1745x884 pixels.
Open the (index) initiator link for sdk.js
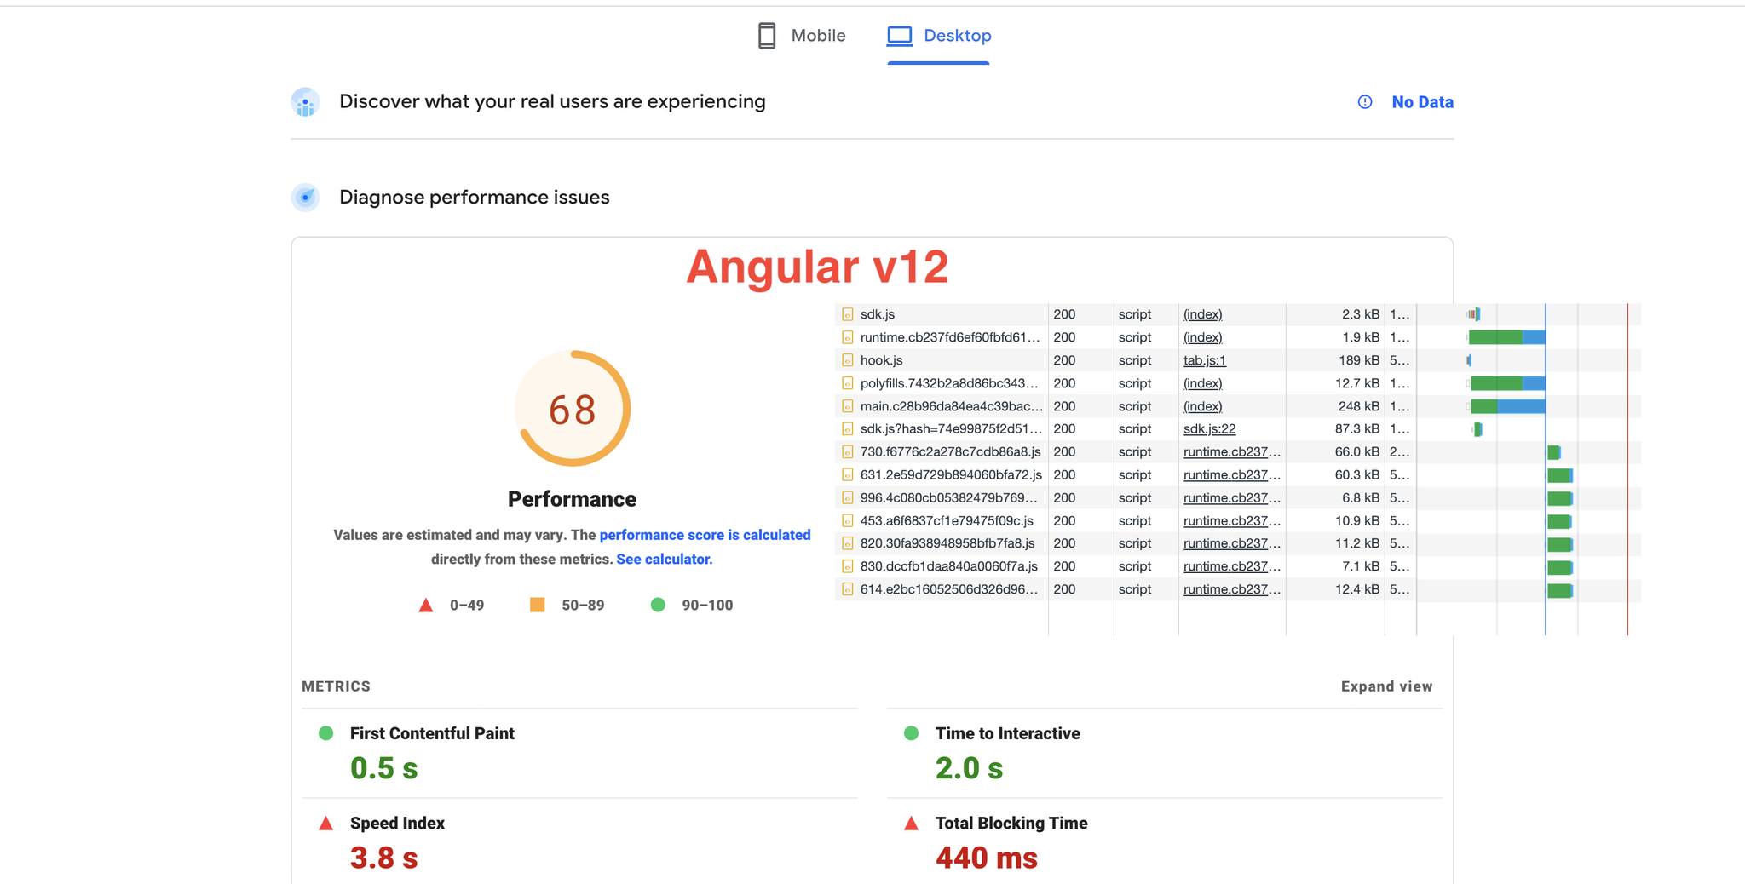click(x=1202, y=314)
